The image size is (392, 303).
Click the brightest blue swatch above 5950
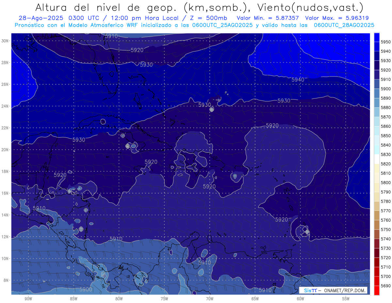point(377,37)
